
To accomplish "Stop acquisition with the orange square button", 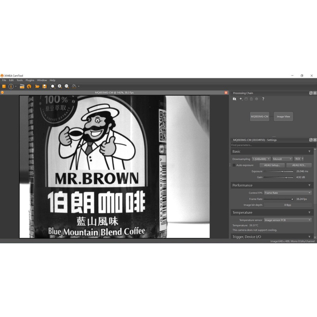I will coord(4,86).
